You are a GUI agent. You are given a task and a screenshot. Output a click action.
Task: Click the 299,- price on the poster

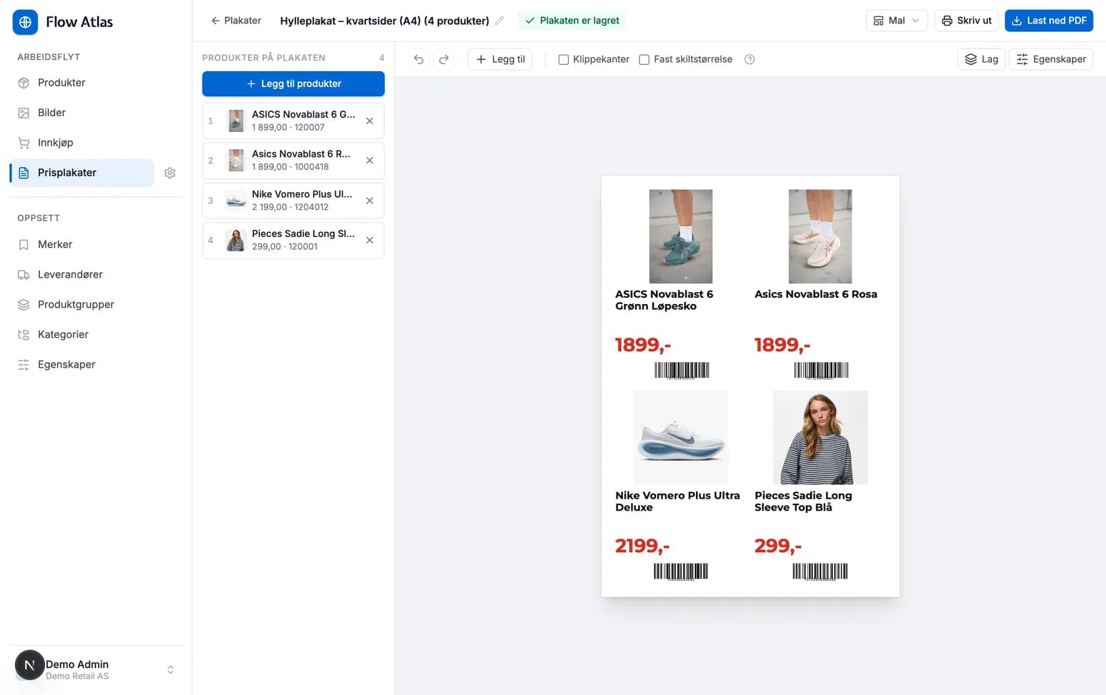point(778,546)
